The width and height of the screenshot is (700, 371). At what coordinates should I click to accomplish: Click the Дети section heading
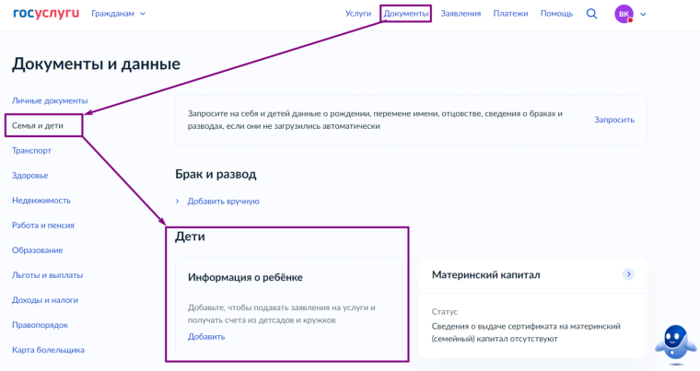190,237
